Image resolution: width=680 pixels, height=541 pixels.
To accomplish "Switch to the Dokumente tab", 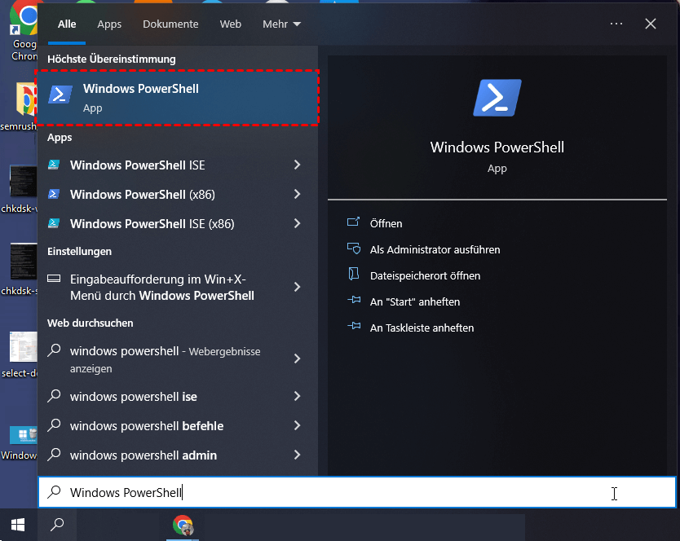I will coord(170,24).
